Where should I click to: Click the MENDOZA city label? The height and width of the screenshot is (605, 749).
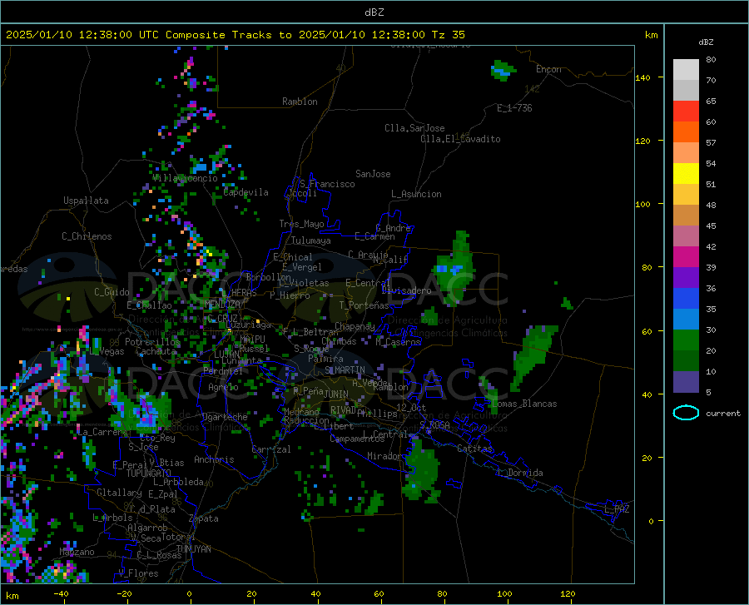(222, 304)
